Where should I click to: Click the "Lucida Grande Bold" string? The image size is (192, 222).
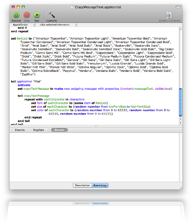pyautogui.click(x=149, y=64)
